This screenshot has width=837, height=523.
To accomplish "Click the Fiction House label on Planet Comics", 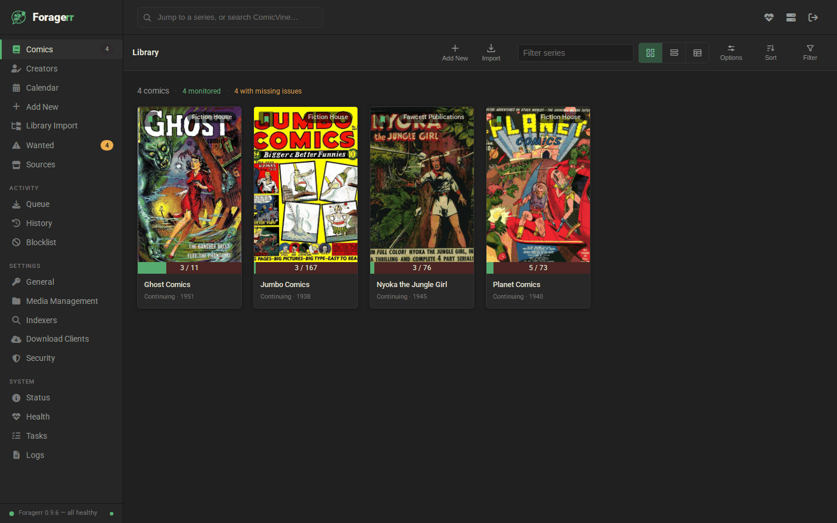I will [560, 117].
